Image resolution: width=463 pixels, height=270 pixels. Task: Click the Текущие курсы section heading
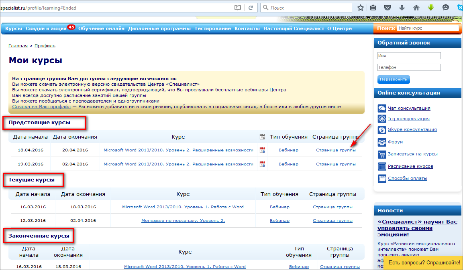[31, 179]
